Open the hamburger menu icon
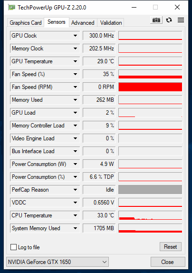 tap(181, 20)
